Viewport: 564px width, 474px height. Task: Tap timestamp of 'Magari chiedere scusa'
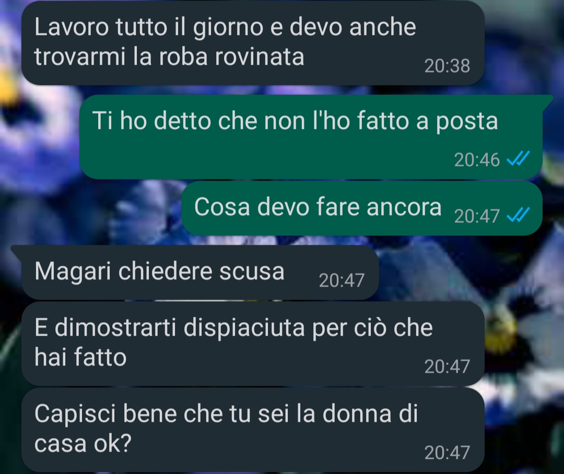pyautogui.click(x=342, y=280)
